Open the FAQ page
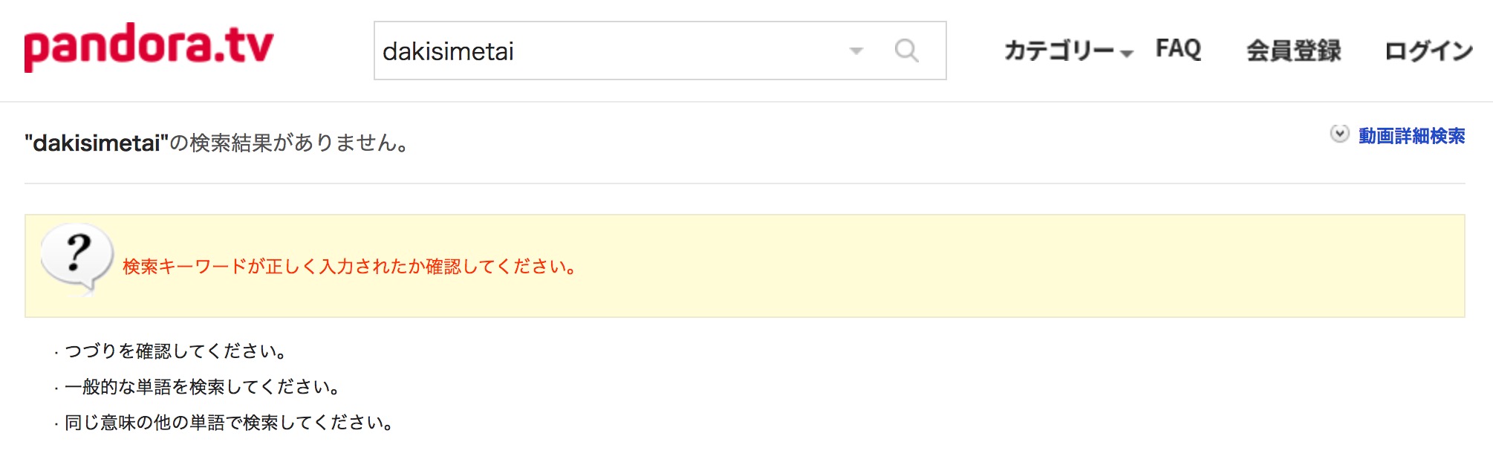Viewport: 1493px width, 465px height. click(x=1178, y=49)
